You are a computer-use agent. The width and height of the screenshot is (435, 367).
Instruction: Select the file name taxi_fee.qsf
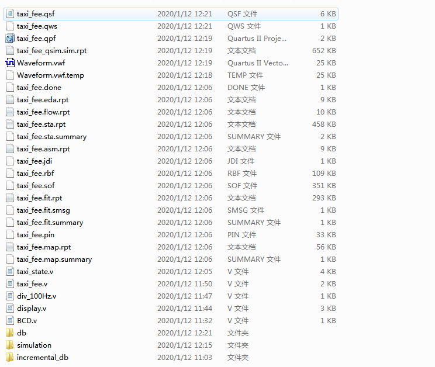click(36, 14)
